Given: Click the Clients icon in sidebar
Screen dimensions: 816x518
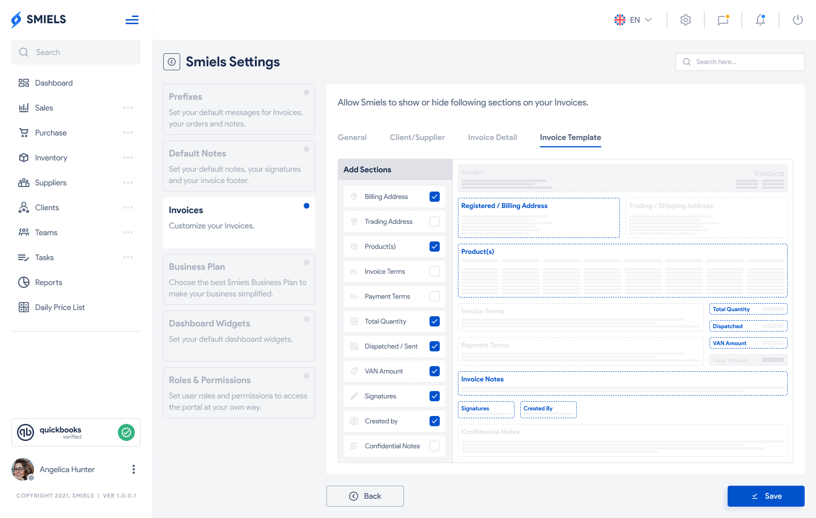Looking at the screenshot, I should 24,207.
